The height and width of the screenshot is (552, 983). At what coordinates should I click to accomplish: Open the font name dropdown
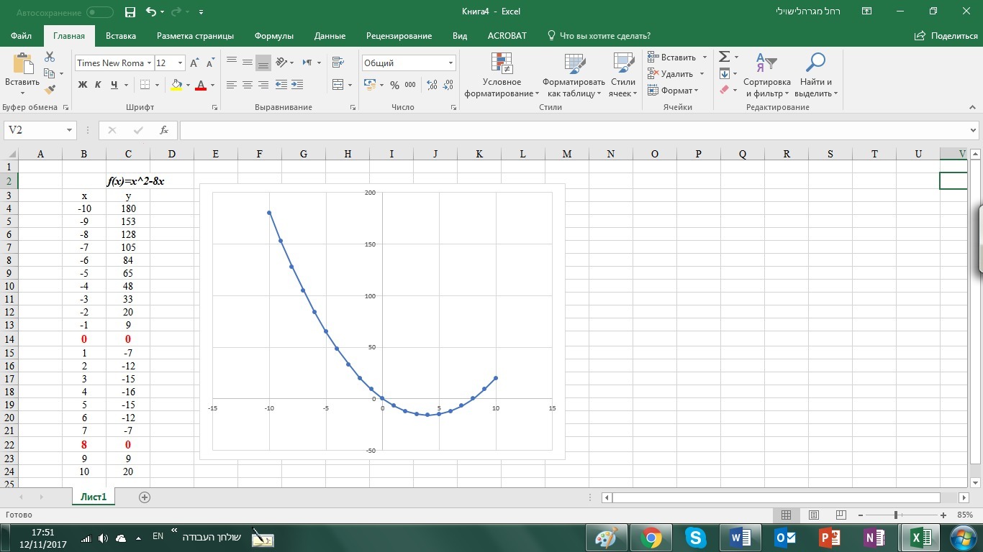149,63
